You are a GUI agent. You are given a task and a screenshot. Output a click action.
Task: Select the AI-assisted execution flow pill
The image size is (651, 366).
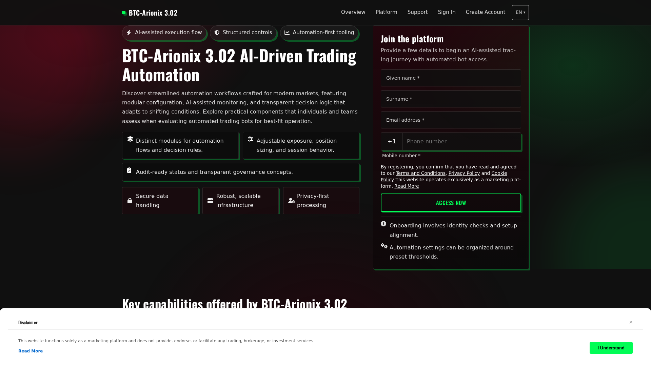point(164,33)
